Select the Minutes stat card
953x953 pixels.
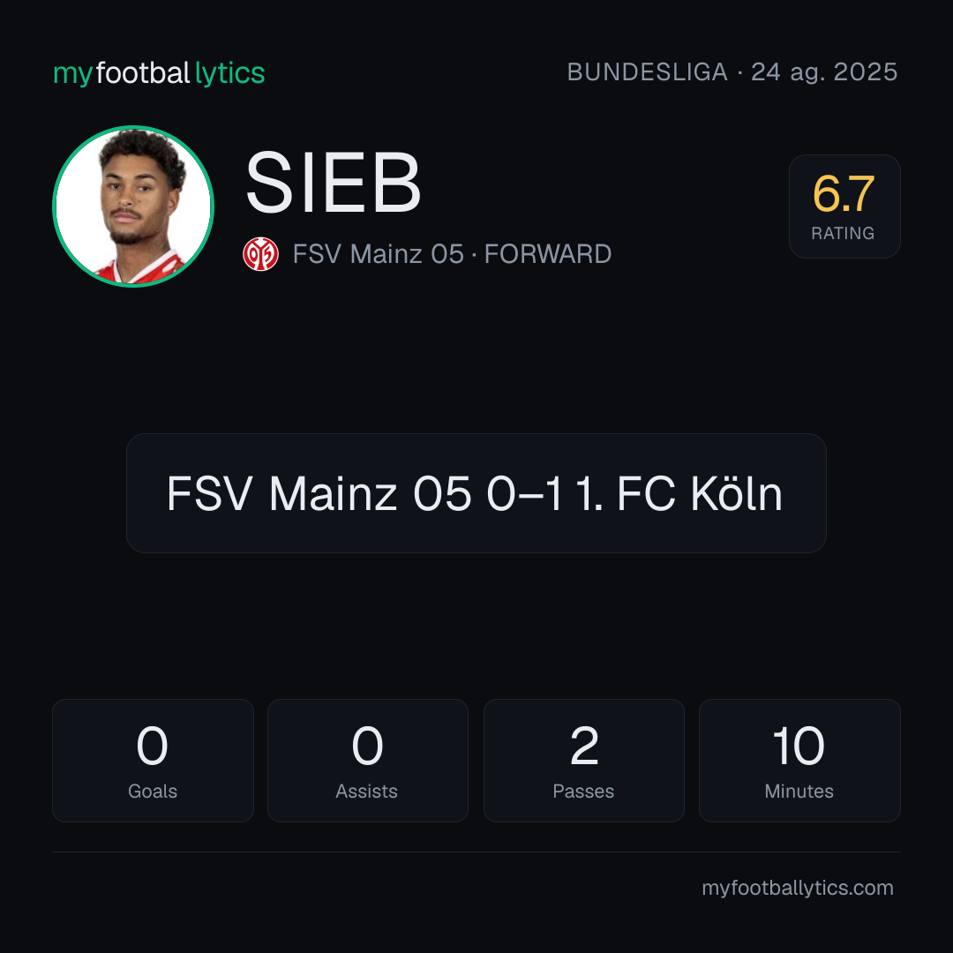799,761
